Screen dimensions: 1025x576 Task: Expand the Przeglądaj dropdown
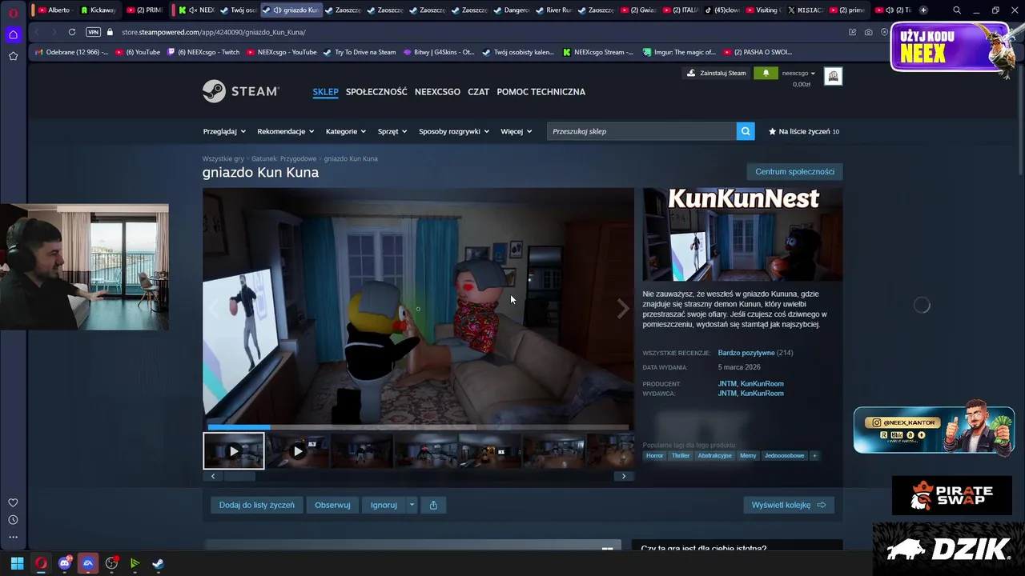click(223, 131)
